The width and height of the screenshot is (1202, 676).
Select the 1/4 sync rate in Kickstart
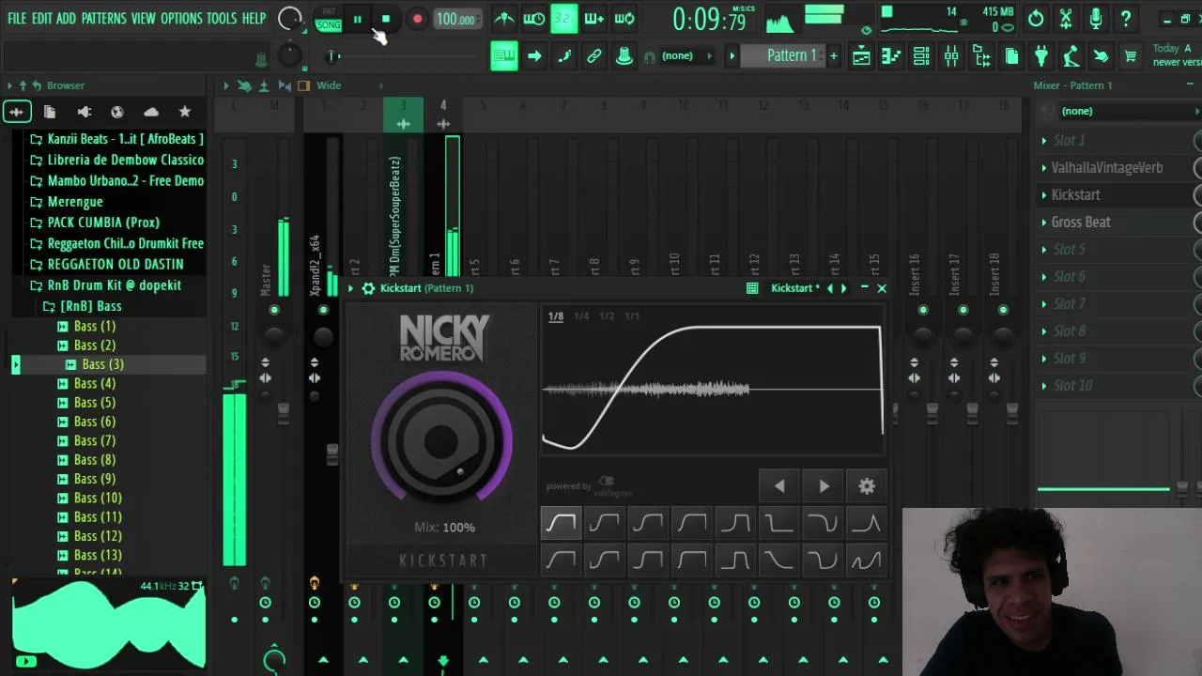click(x=581, y=316)
